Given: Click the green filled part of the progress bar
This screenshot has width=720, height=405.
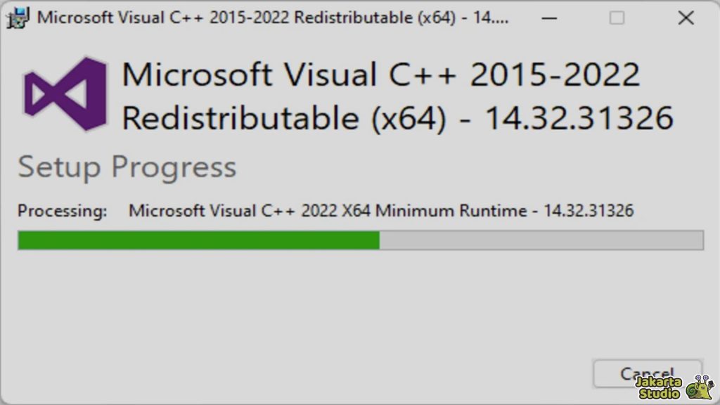Looking at the screenshot, I should pos(198,240).
